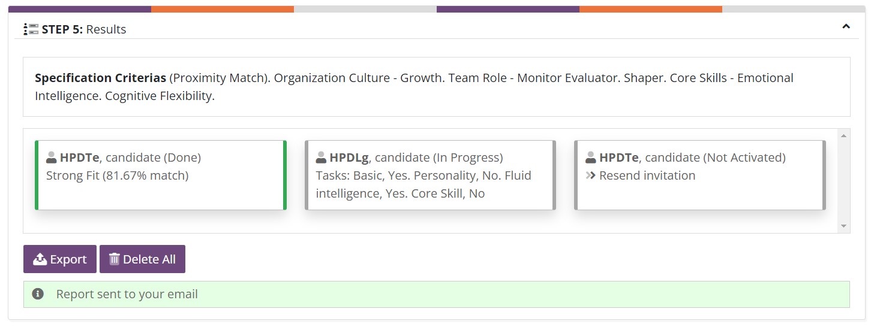This screenshot has width=877, height=330.
Task: Click the first gray progress bar segment
Action: [365, 9]
